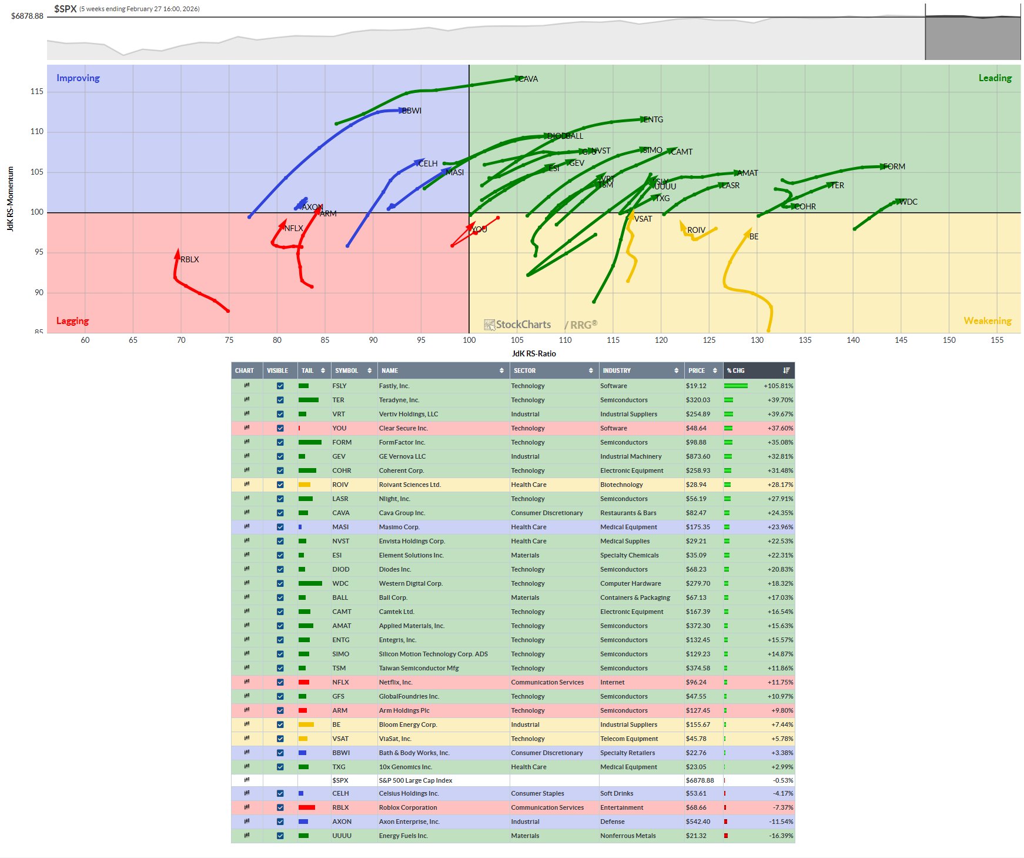The image size is (1024, 858).
Task: Open the chart icon for the NFLX row
Action: [247, 682]
